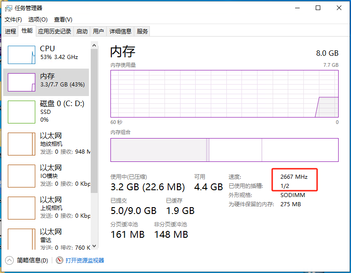351x273 pixels.
Task: Select the 以太网 上视相机 network thumbnail
Action: point(22,208)
